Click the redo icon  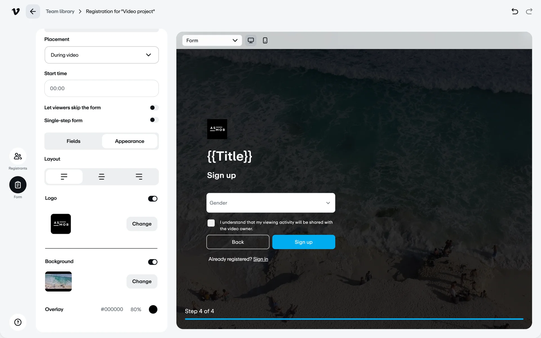click(x=529, y=12)
